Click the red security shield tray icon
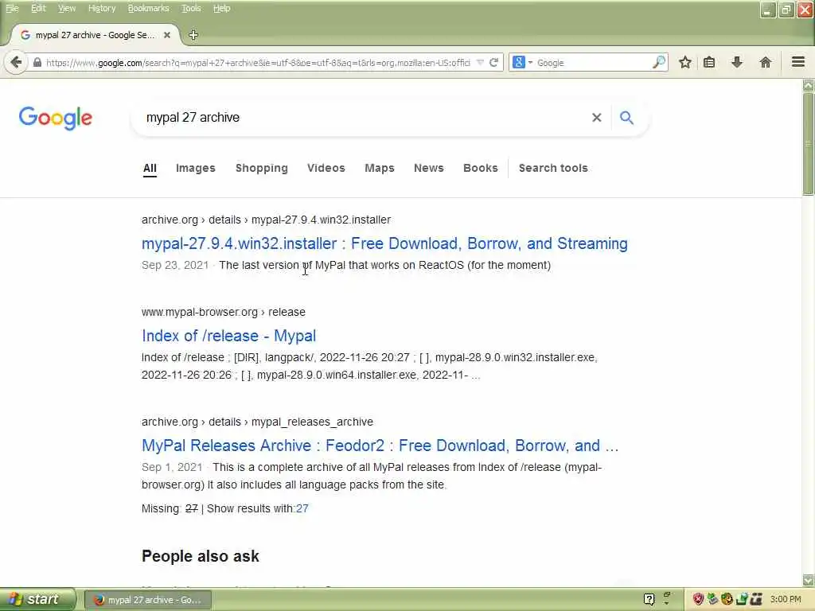 [698, 600]
